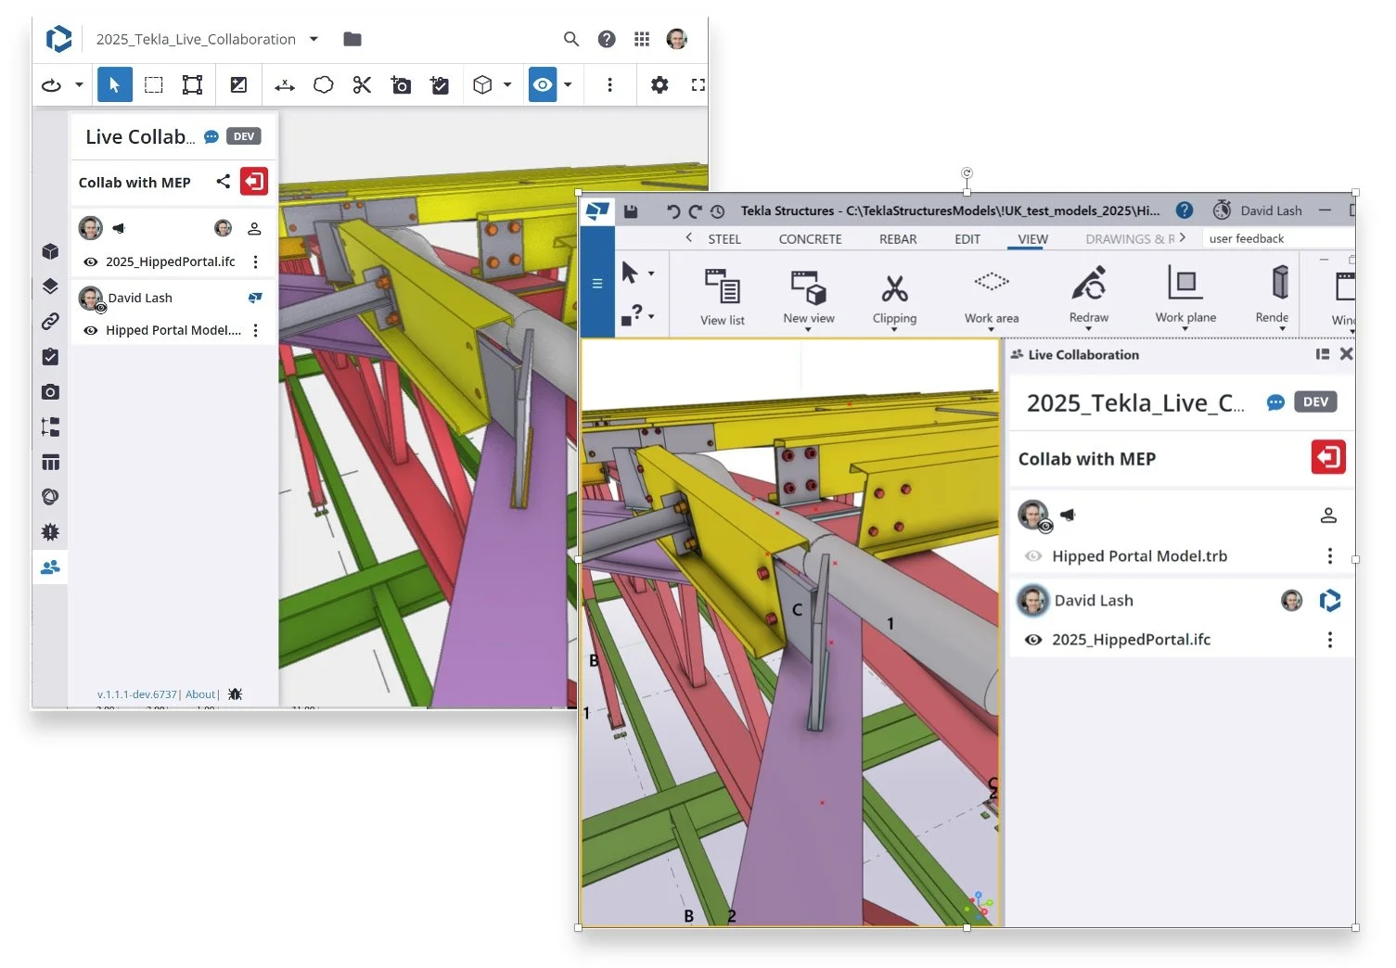Toggle visibility of 2025_HippedPortal.ifc in Trimble Connect
Screen dimensions: 1396x968
tap(91, 261)
